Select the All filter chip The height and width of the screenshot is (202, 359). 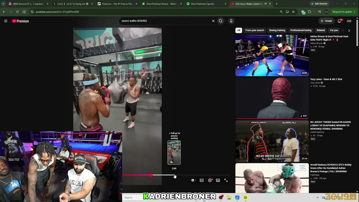click(239, 30)
